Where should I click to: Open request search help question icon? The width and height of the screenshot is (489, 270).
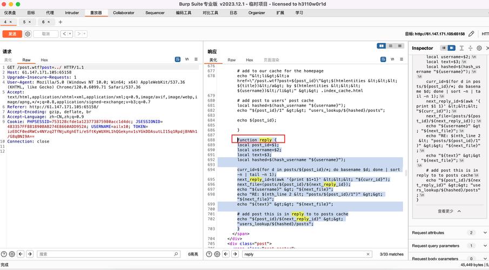[x=4, y=254]
